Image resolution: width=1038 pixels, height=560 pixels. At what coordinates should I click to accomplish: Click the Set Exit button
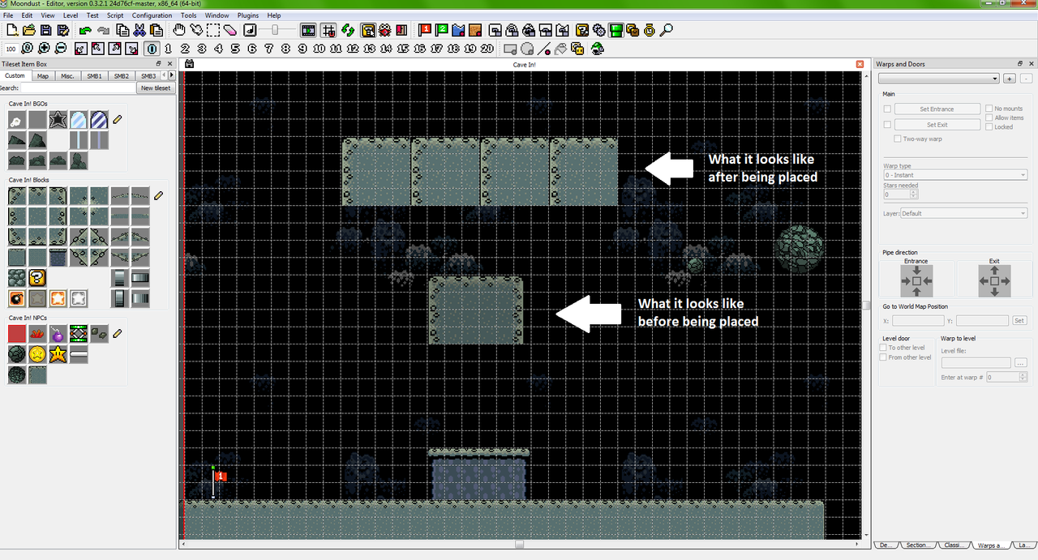(937, 125)
